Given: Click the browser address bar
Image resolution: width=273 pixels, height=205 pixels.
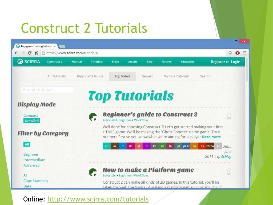Looking at the screenshot, I should (133, 53).
